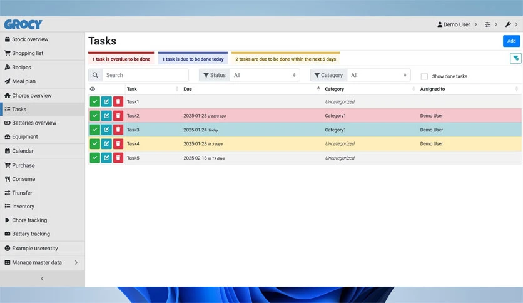This screenshot has height=303, width=523.
Task: Expand Manage master data submenu
Action: (x=43, y=263)
